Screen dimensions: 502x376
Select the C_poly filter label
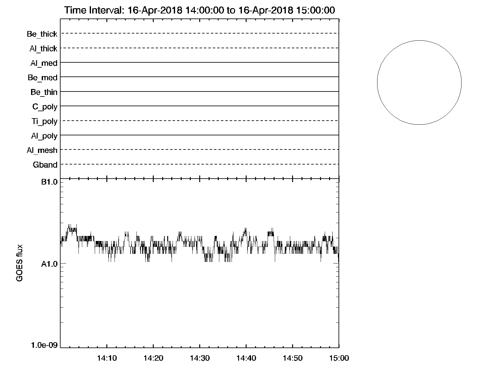click(x=45, y=107)
